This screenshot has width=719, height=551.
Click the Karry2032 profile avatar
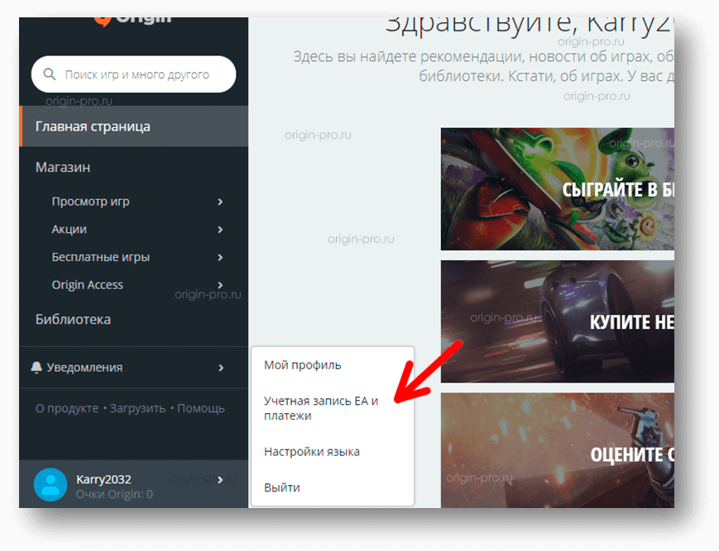tap(50, 485)
